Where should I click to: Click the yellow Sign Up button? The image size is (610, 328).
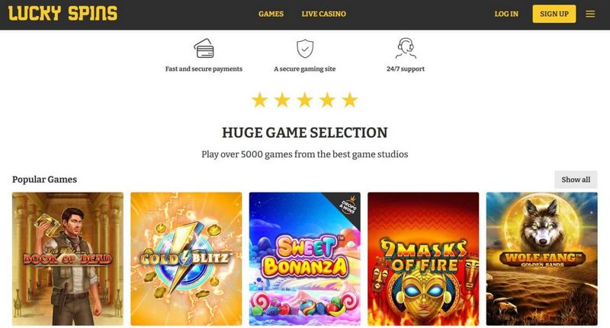coord(554,14)
